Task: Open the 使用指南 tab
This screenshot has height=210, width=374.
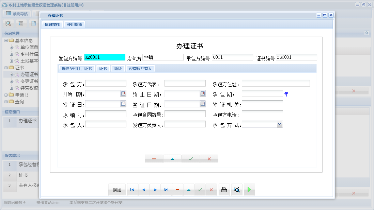Action: pyautogui.click(x=74, y=24)
